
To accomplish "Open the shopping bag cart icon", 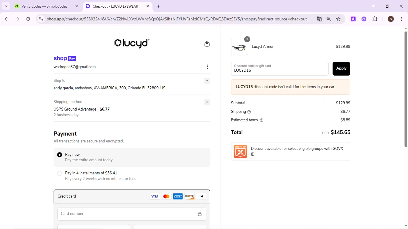I will [207, 44].
